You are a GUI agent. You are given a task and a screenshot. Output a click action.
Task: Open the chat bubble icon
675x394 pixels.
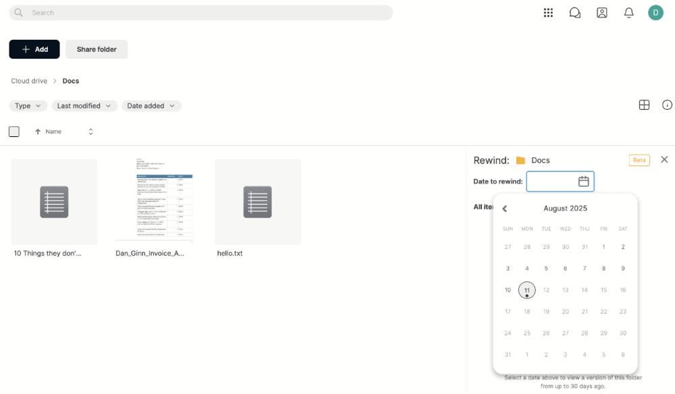(x=575, y=13)
